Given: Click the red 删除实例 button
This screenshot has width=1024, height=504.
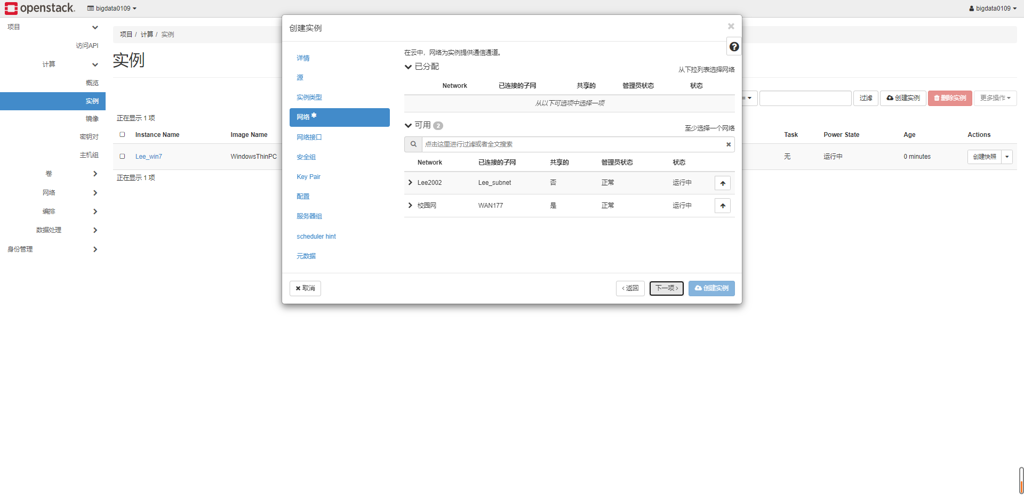Looking at the screenshot, I should click(950, 98).
